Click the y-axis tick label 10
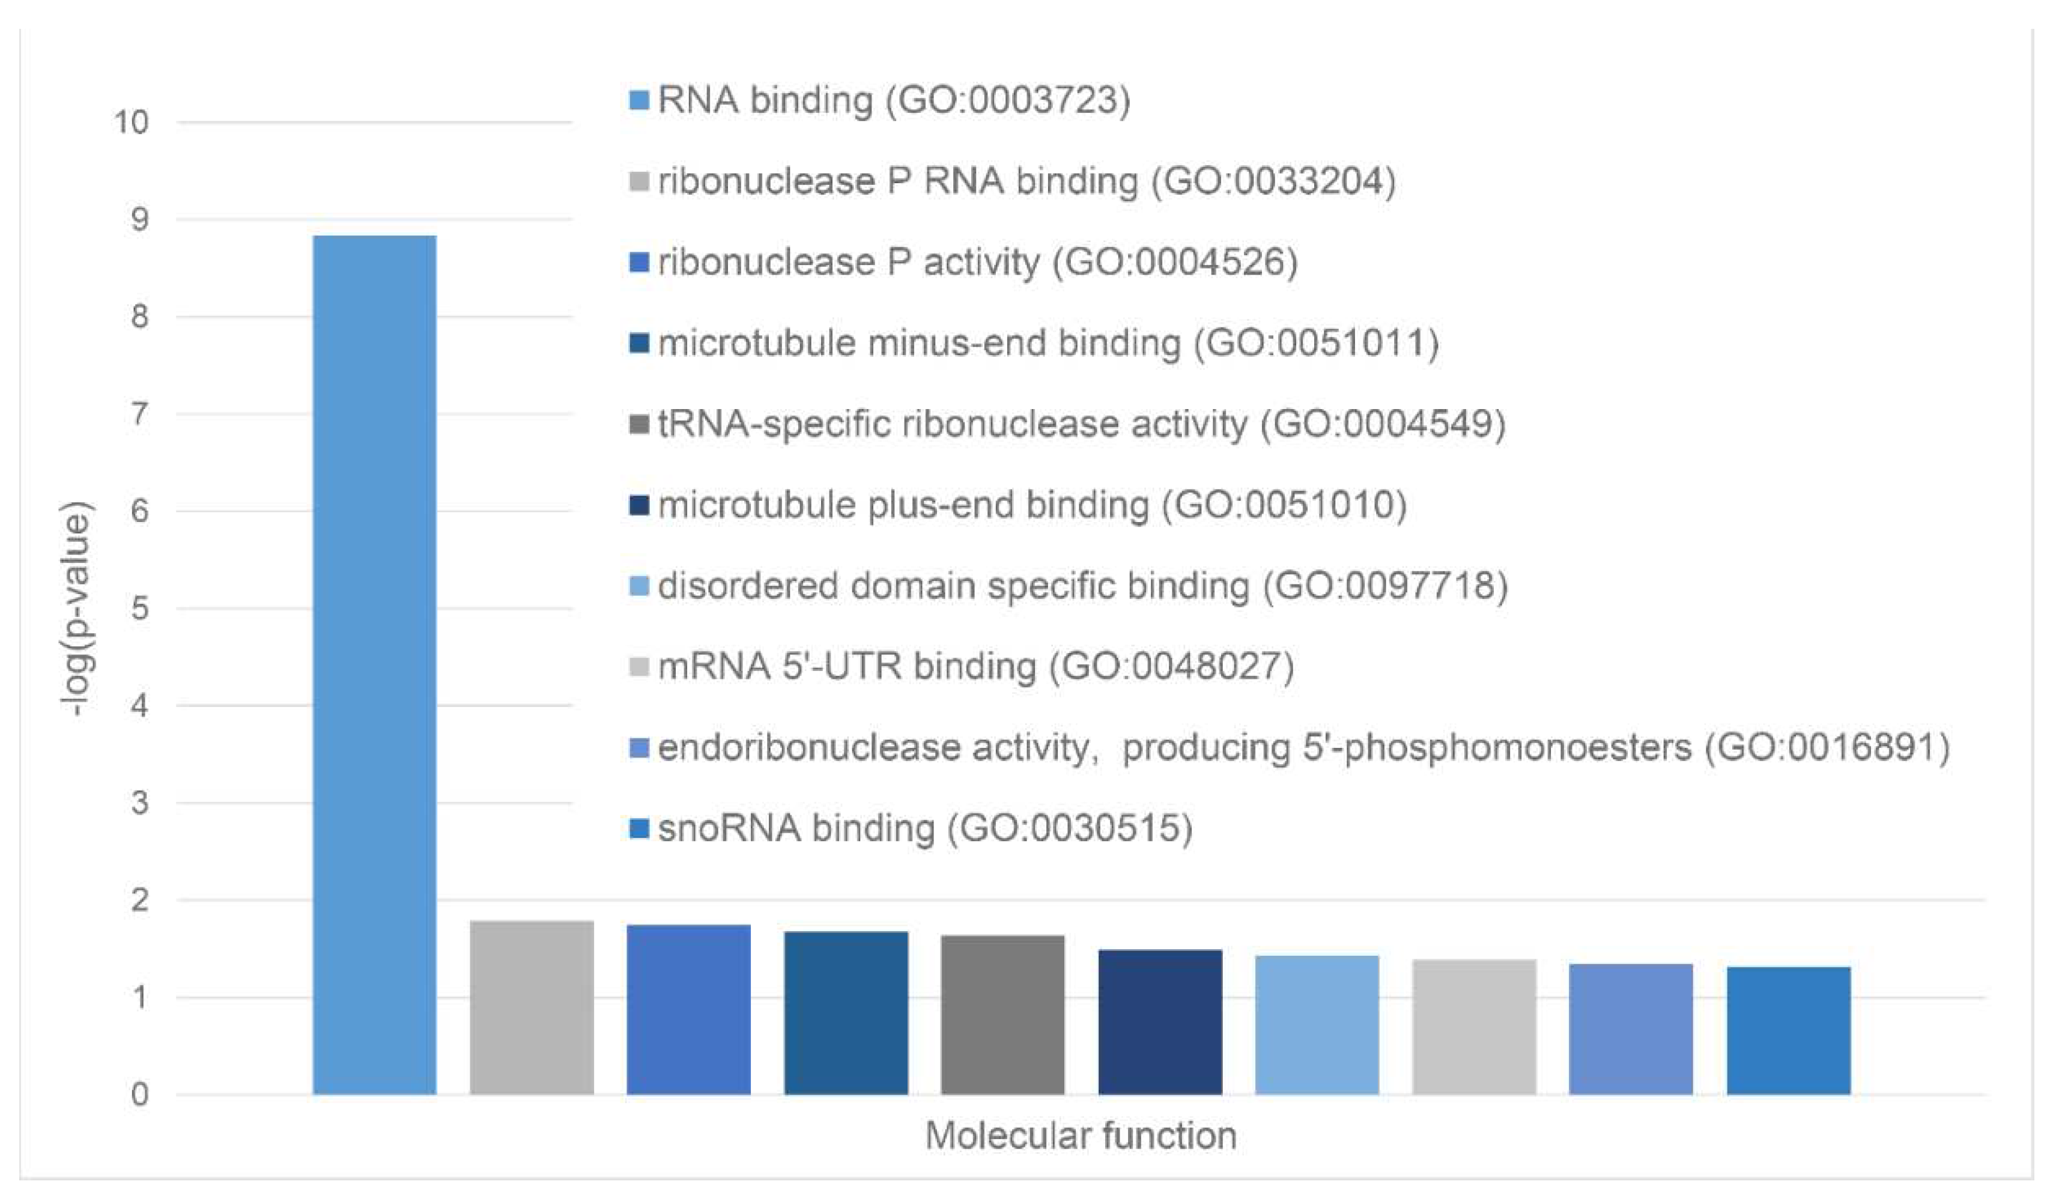The height and width of the screenshot is (1202, 2062). coord(131,123)
